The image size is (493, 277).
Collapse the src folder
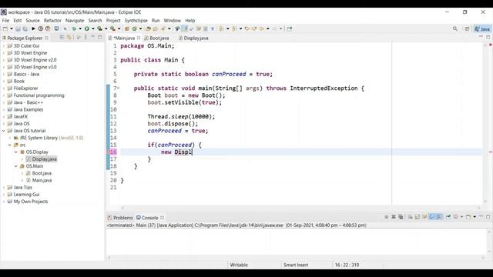click(10, 145)
